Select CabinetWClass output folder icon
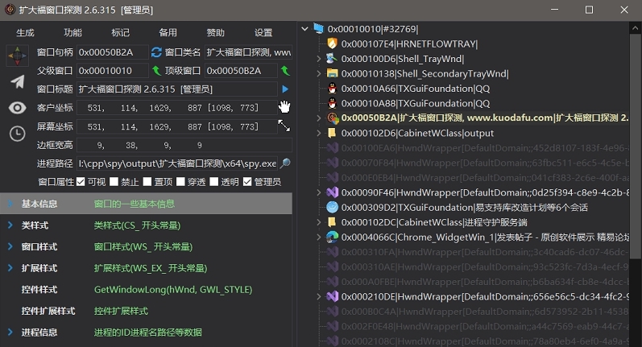This screenshot has width=642, height=347. click(332, 133)
